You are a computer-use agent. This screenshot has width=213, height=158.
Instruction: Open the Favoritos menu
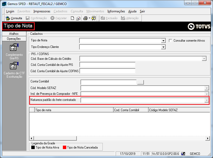[24, 11]
